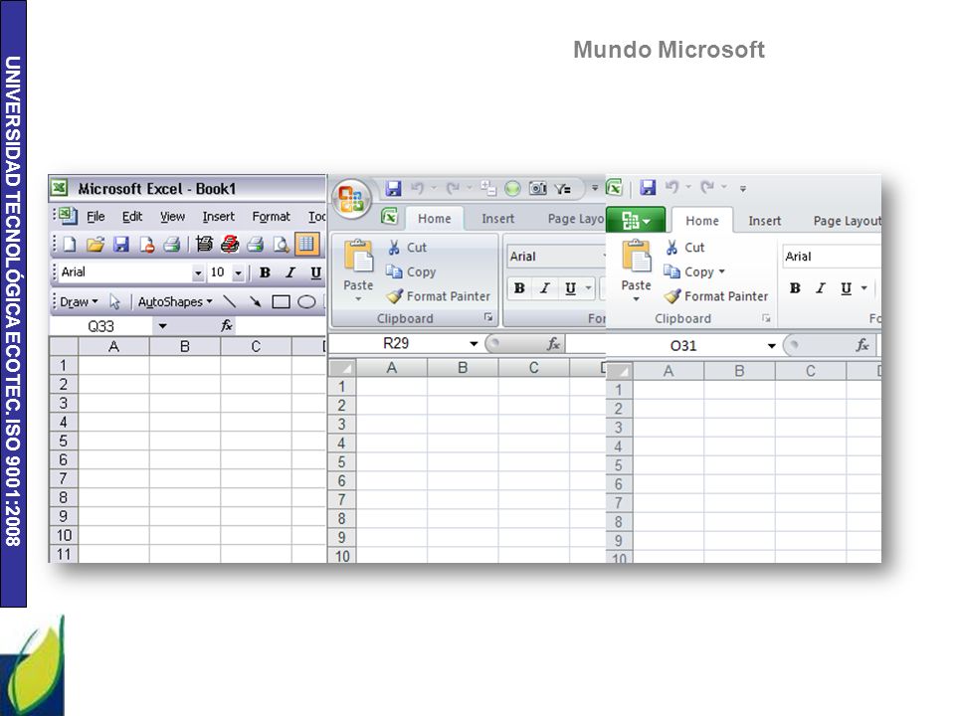The height and width of the screenshot is (716, 955).
Task: Click Save icon in Excel 2007 quick access toolbar
Action: coord(394,188)
